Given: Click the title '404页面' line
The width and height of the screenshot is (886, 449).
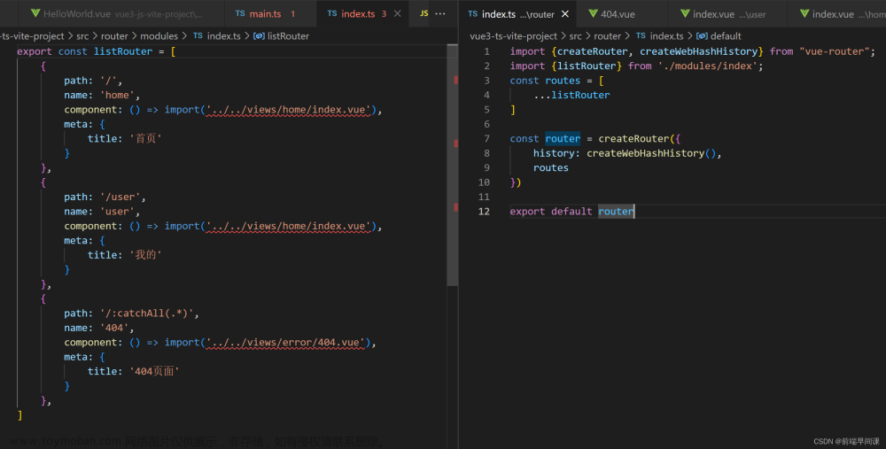Looking at the screenshot, I should click(134, 371).
